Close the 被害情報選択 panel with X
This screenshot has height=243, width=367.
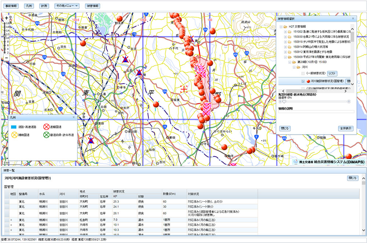353,18
